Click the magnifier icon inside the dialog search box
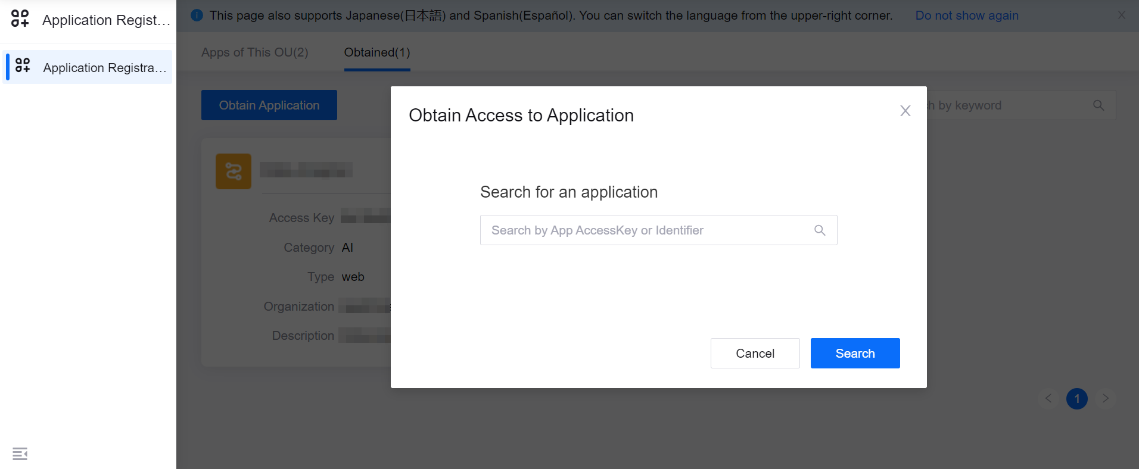The width and height of the screenshot is (1139, 469). click(x=820, y=230)
